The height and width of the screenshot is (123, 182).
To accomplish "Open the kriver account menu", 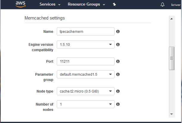I will [x=176, y=5].
